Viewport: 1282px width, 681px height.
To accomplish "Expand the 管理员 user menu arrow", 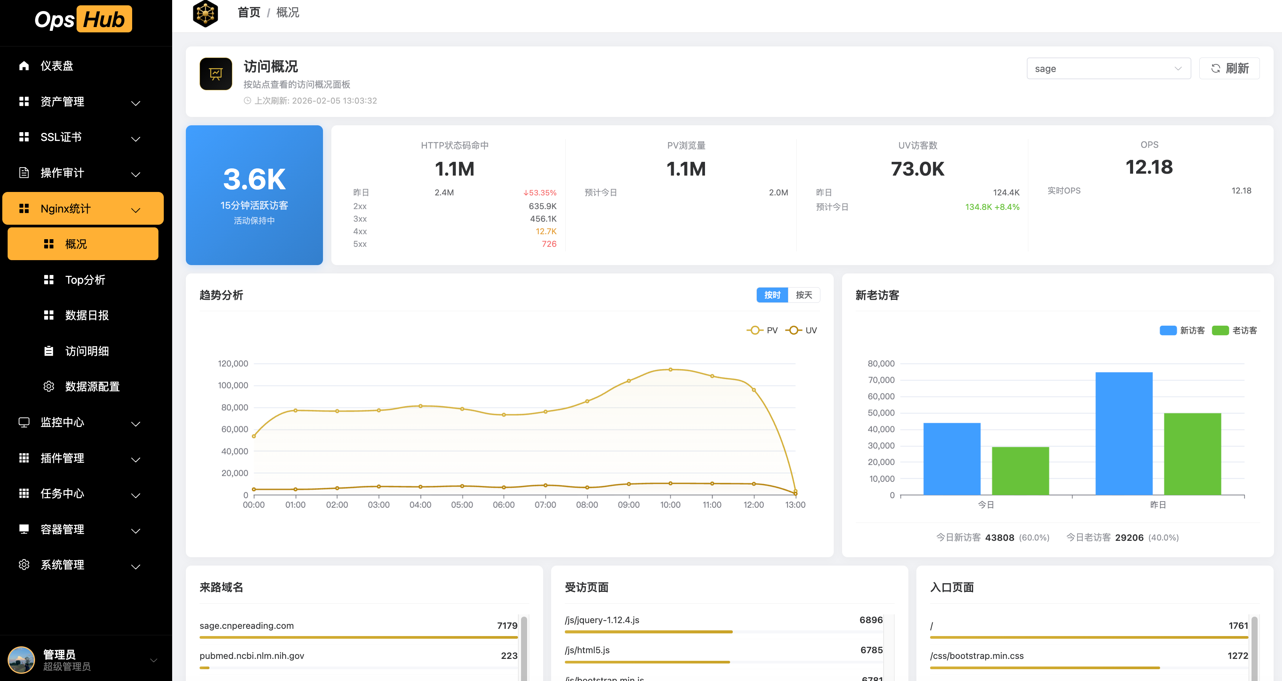I will click(x=153, y=660).
